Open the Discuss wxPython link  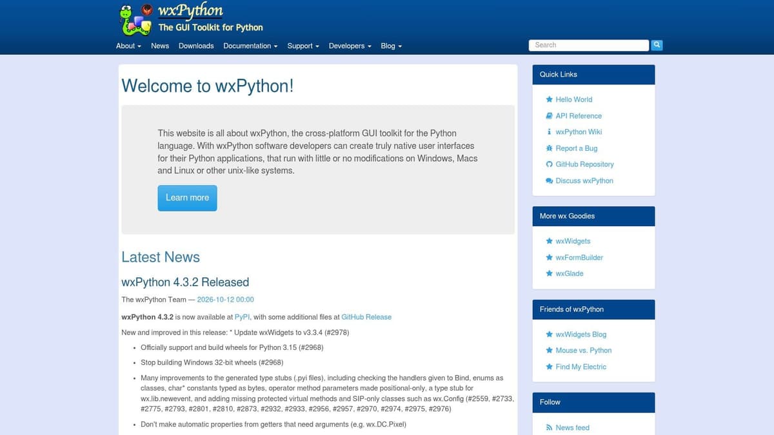[x=584, y=180]
